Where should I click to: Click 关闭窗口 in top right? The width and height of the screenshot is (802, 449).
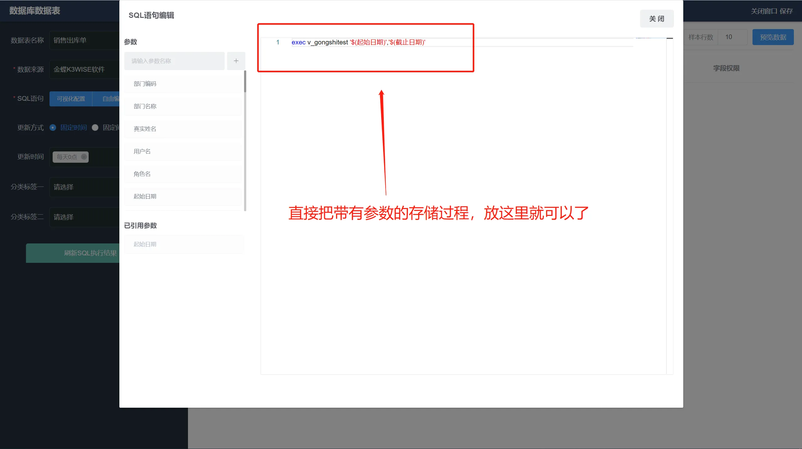[764, 11]
